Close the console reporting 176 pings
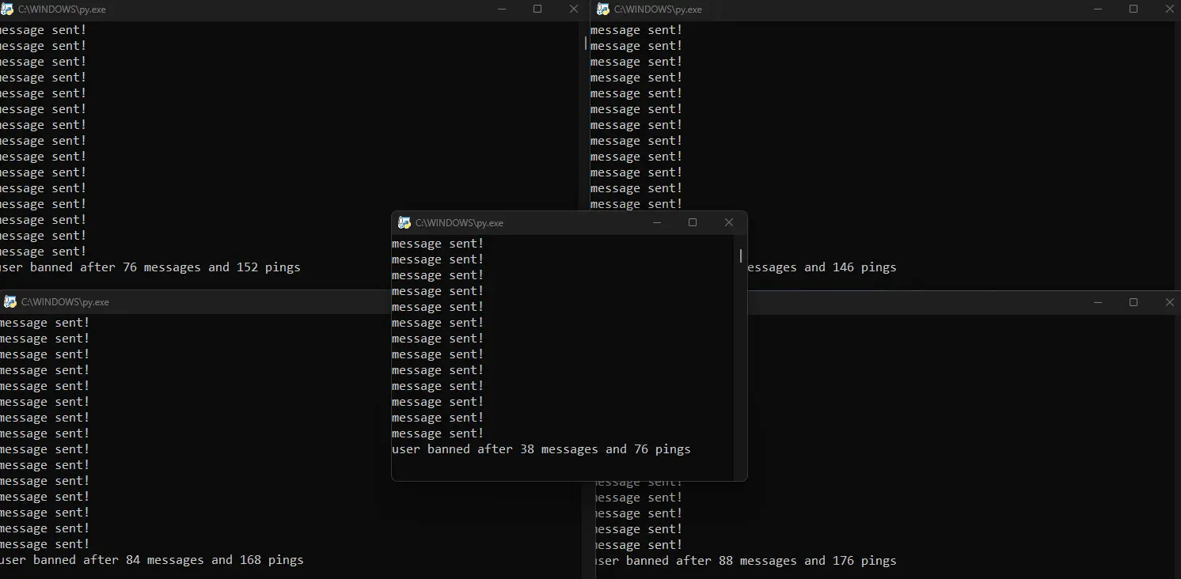The width and height of the screenshot is (1181, 579). (x=1170, y=302)
